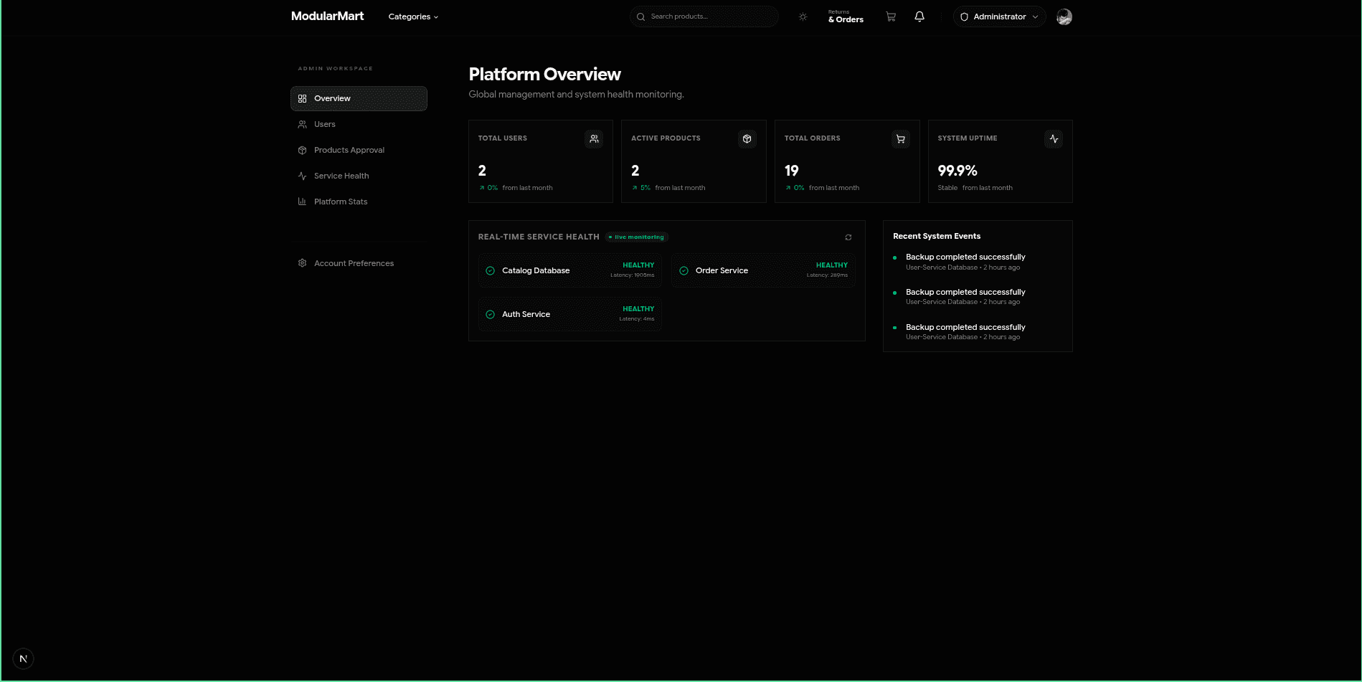Click the Total Users card icon
This screenshot has width=1362, height=682.
pyautogui.click(x=594, y=139)
